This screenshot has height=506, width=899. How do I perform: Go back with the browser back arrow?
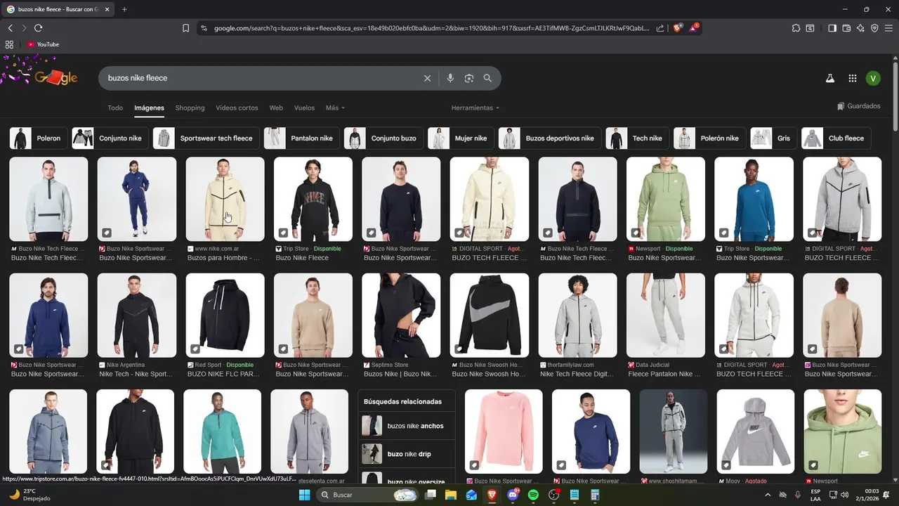point(10,28)
